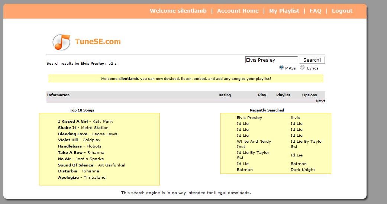
Task: Click Logout in the top navigation
Action: click(342, 11)
